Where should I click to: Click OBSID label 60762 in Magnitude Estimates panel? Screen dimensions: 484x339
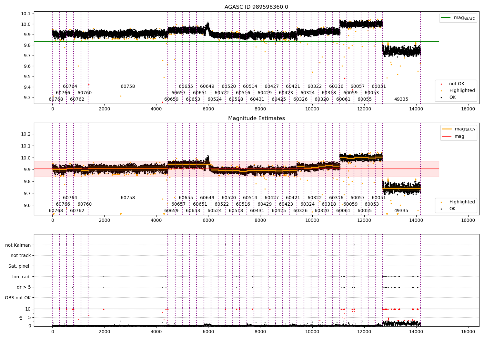(77, 211)
